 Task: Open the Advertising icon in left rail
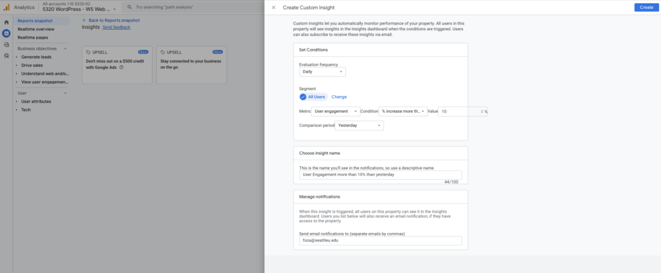coord(6,55)
